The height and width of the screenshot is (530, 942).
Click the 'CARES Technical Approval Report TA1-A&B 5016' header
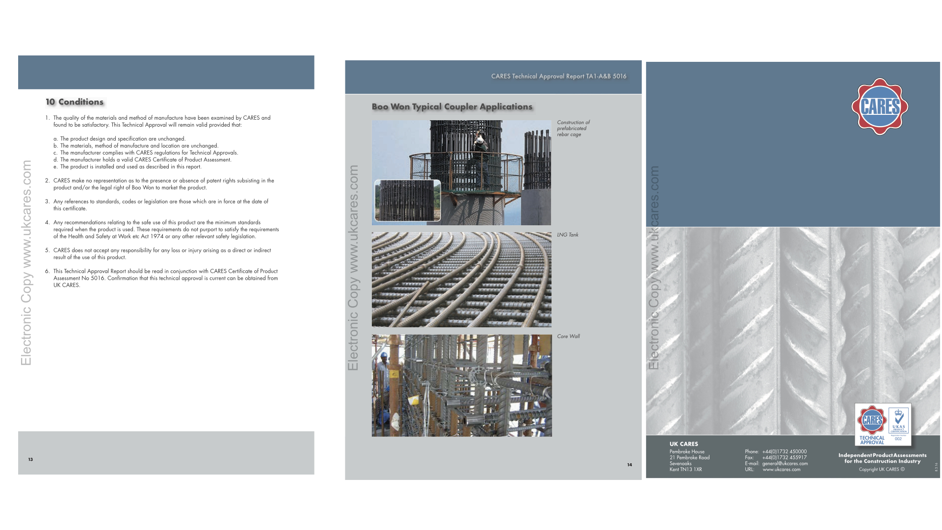point(558,77)
